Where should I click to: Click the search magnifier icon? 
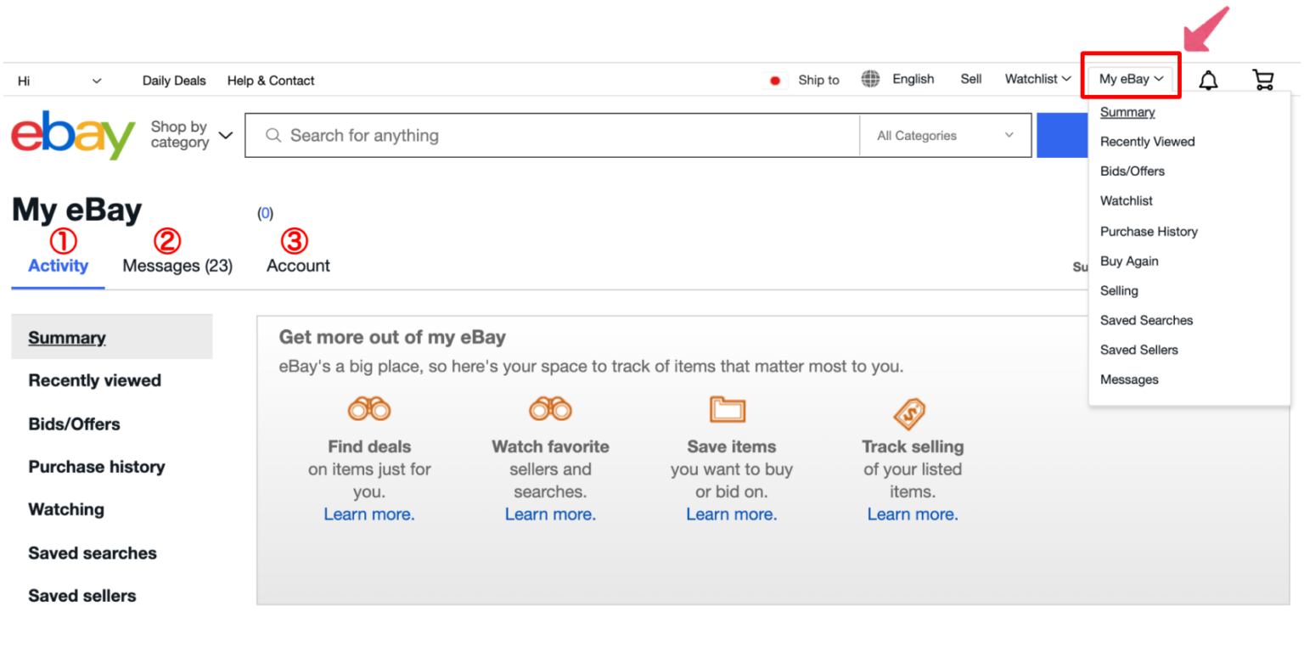tap(273, 135)
